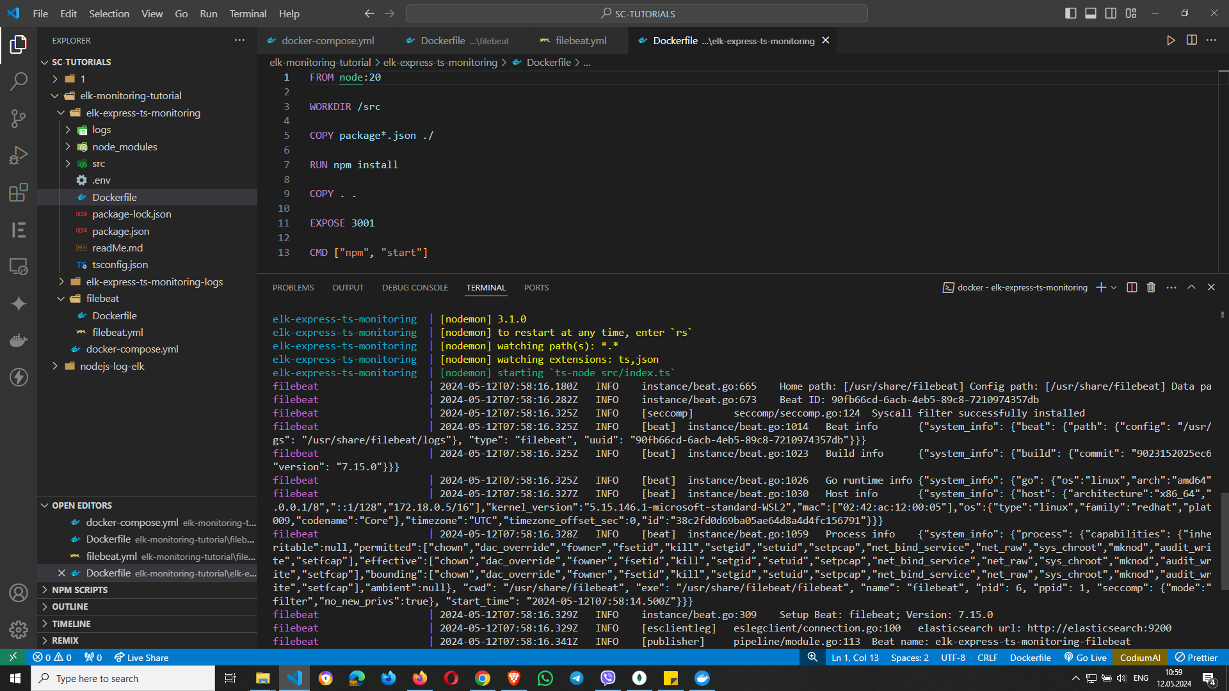Toggle the Primary Side Bar visibility
The width and height of the screenshot is (1229, 691).
click(x=1071, y=13)
